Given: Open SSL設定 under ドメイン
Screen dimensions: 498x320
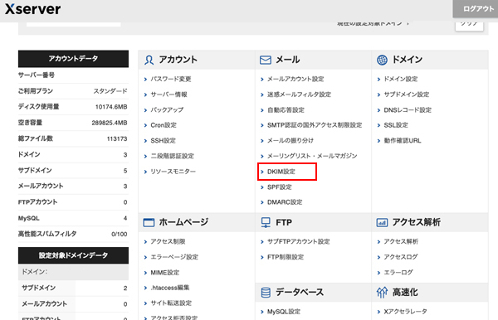Looking at the screenshot, I should 396,125.
